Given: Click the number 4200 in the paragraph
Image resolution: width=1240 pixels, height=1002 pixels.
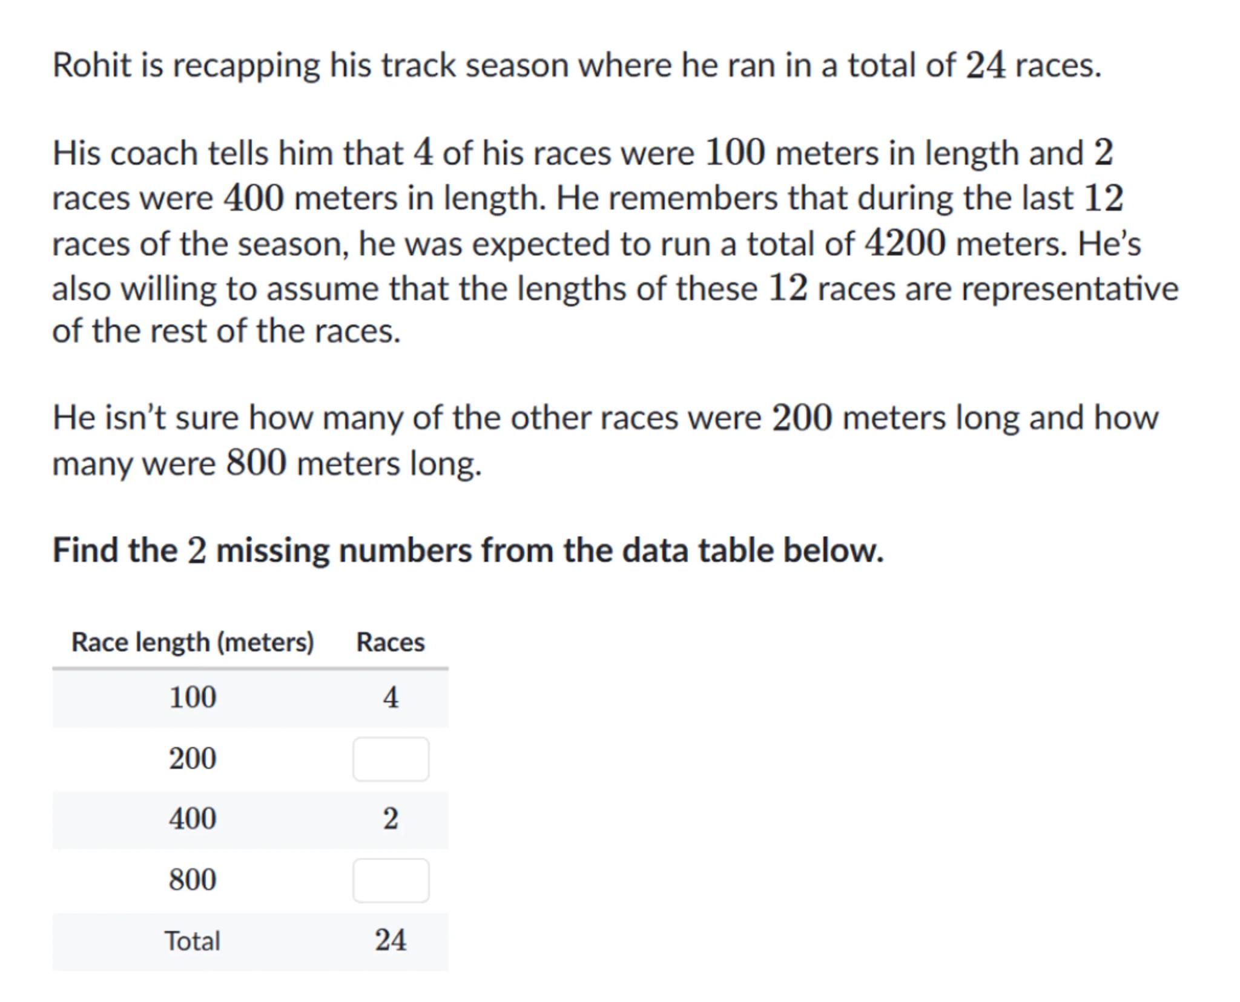Looking at the screenshot, I should pyautogui.click(x=905, y=243).
